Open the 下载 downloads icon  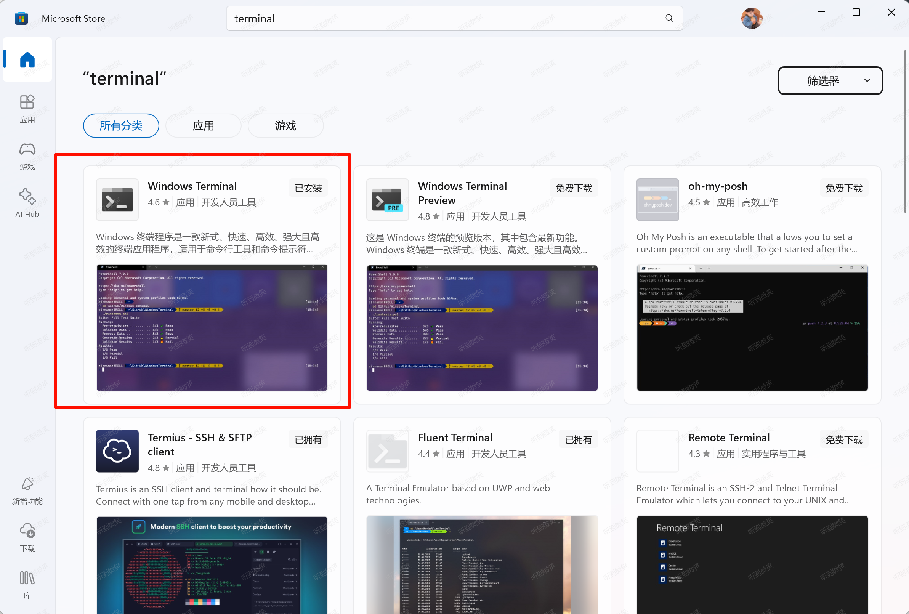click(x=27, y=538)
